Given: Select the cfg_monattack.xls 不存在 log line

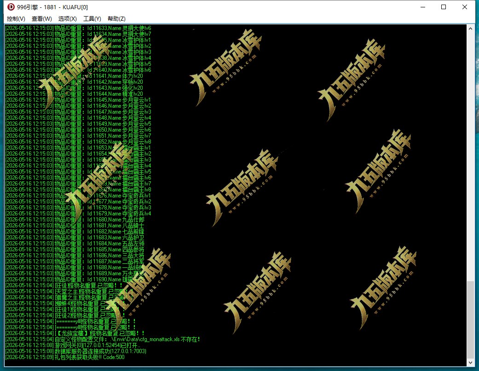Looking at the screenshot, I should point(103,339).
